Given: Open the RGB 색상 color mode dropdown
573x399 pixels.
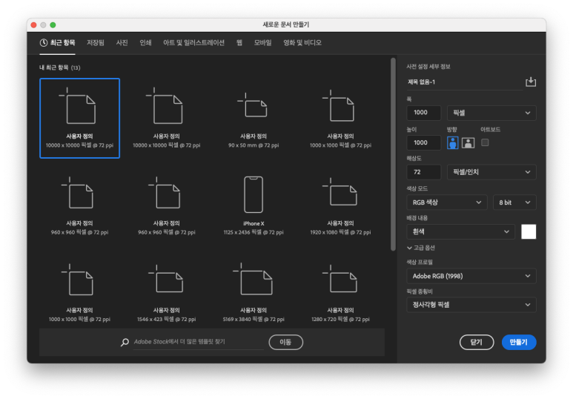Looking at the screenshot, I should point(447,202).
